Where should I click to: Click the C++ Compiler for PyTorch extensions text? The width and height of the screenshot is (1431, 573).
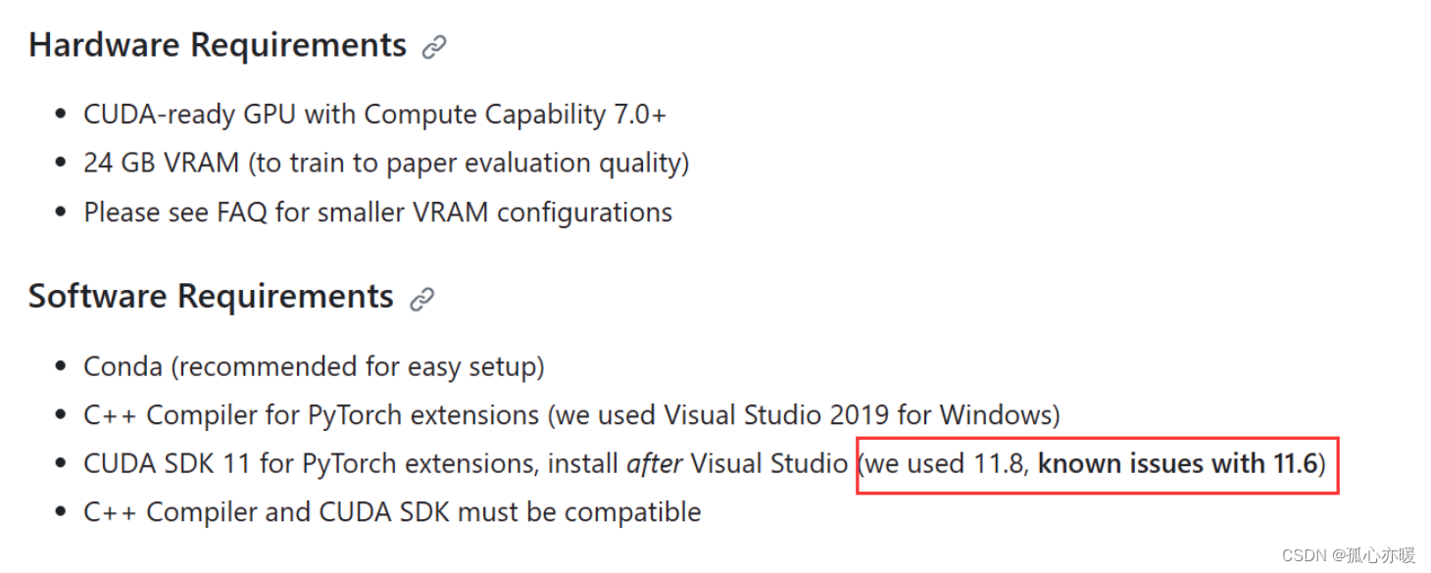coord(312,415)
